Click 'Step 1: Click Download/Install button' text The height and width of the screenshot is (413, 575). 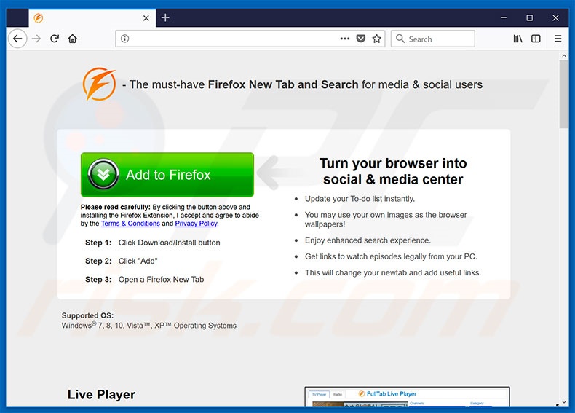click(153, 243)
